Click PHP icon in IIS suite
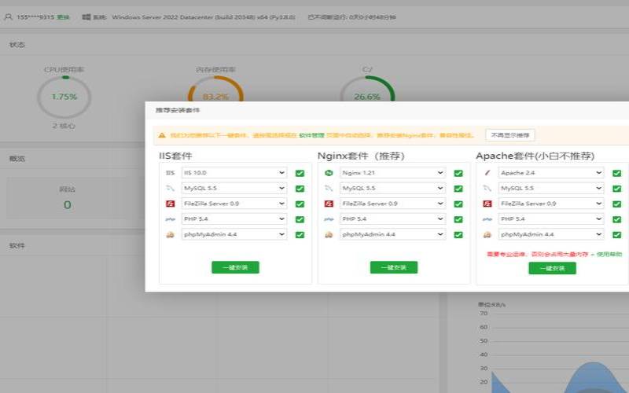The image size is (629, 393). click(x=170, y=219)
